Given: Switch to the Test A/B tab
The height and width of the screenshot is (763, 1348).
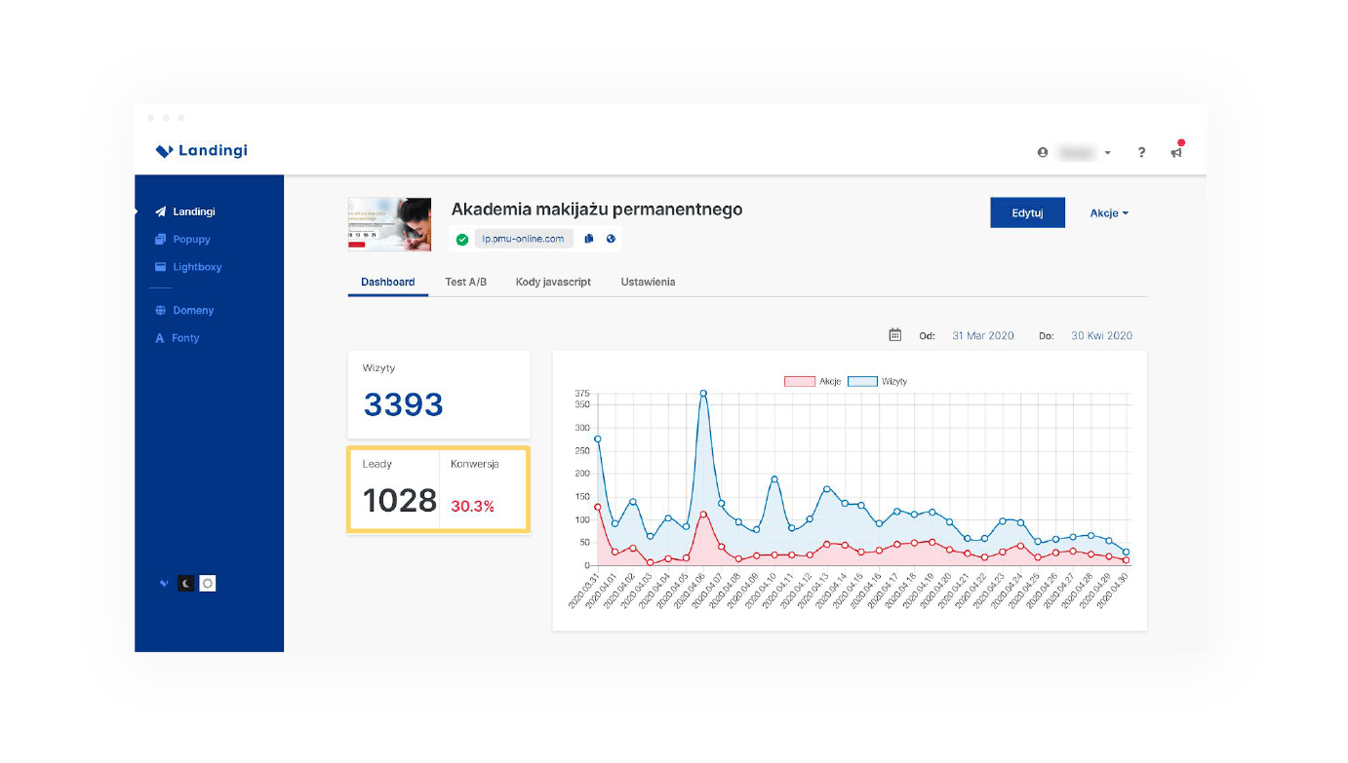Looking at the screenshot, I should point(465,282).
